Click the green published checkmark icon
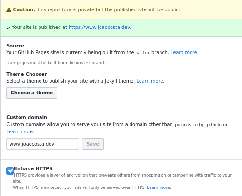This screenshot has width=242, height=196. pyautogui.click(x=8, y=28)
